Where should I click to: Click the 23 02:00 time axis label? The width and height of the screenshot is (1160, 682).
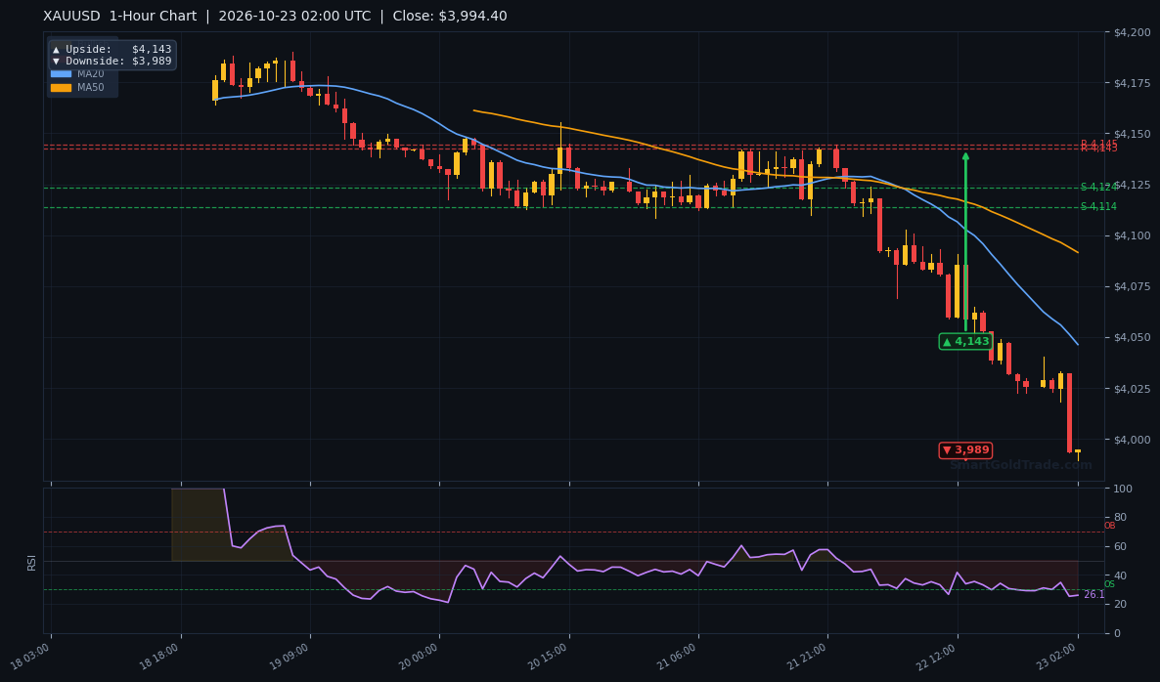coord(1058,656)
